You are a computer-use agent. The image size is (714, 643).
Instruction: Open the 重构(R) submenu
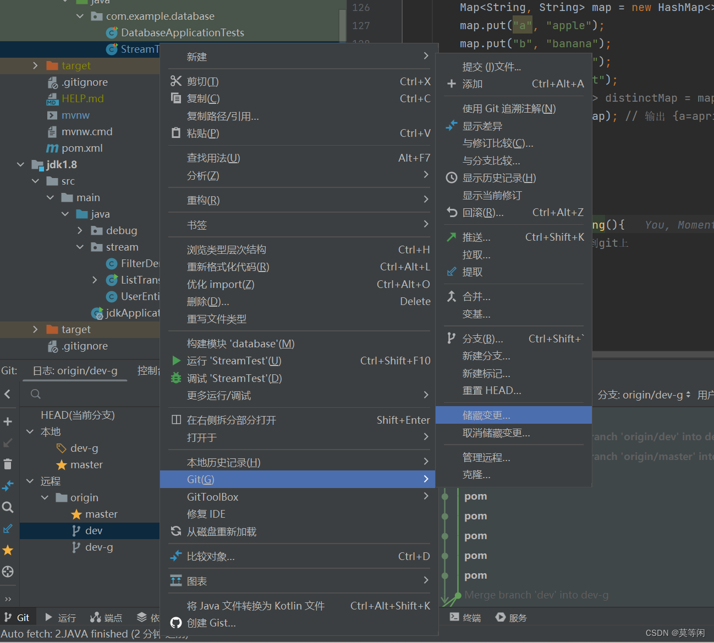(x=202, y=200)
